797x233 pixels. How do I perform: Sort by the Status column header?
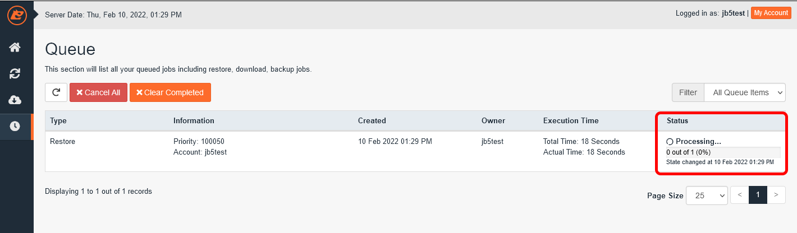677,120
